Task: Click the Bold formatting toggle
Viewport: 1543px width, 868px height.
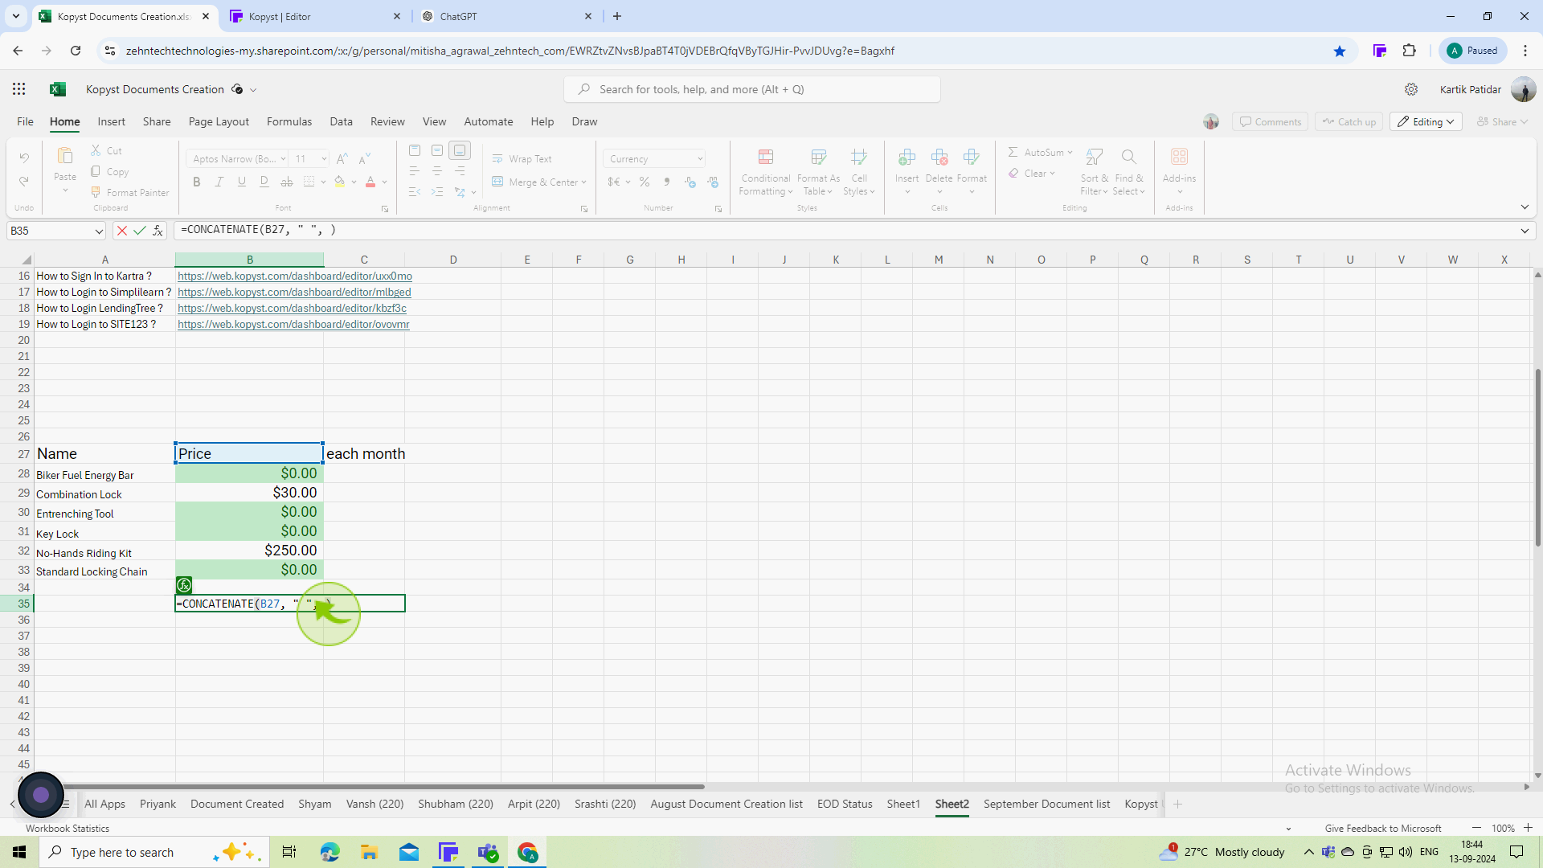Action: 197,181
